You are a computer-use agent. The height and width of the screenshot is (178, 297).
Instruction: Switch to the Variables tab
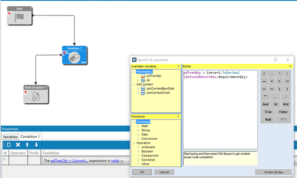(10, 137)
